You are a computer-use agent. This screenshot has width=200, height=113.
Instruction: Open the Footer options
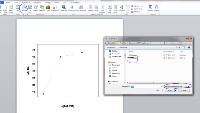(x=96, y=9)
